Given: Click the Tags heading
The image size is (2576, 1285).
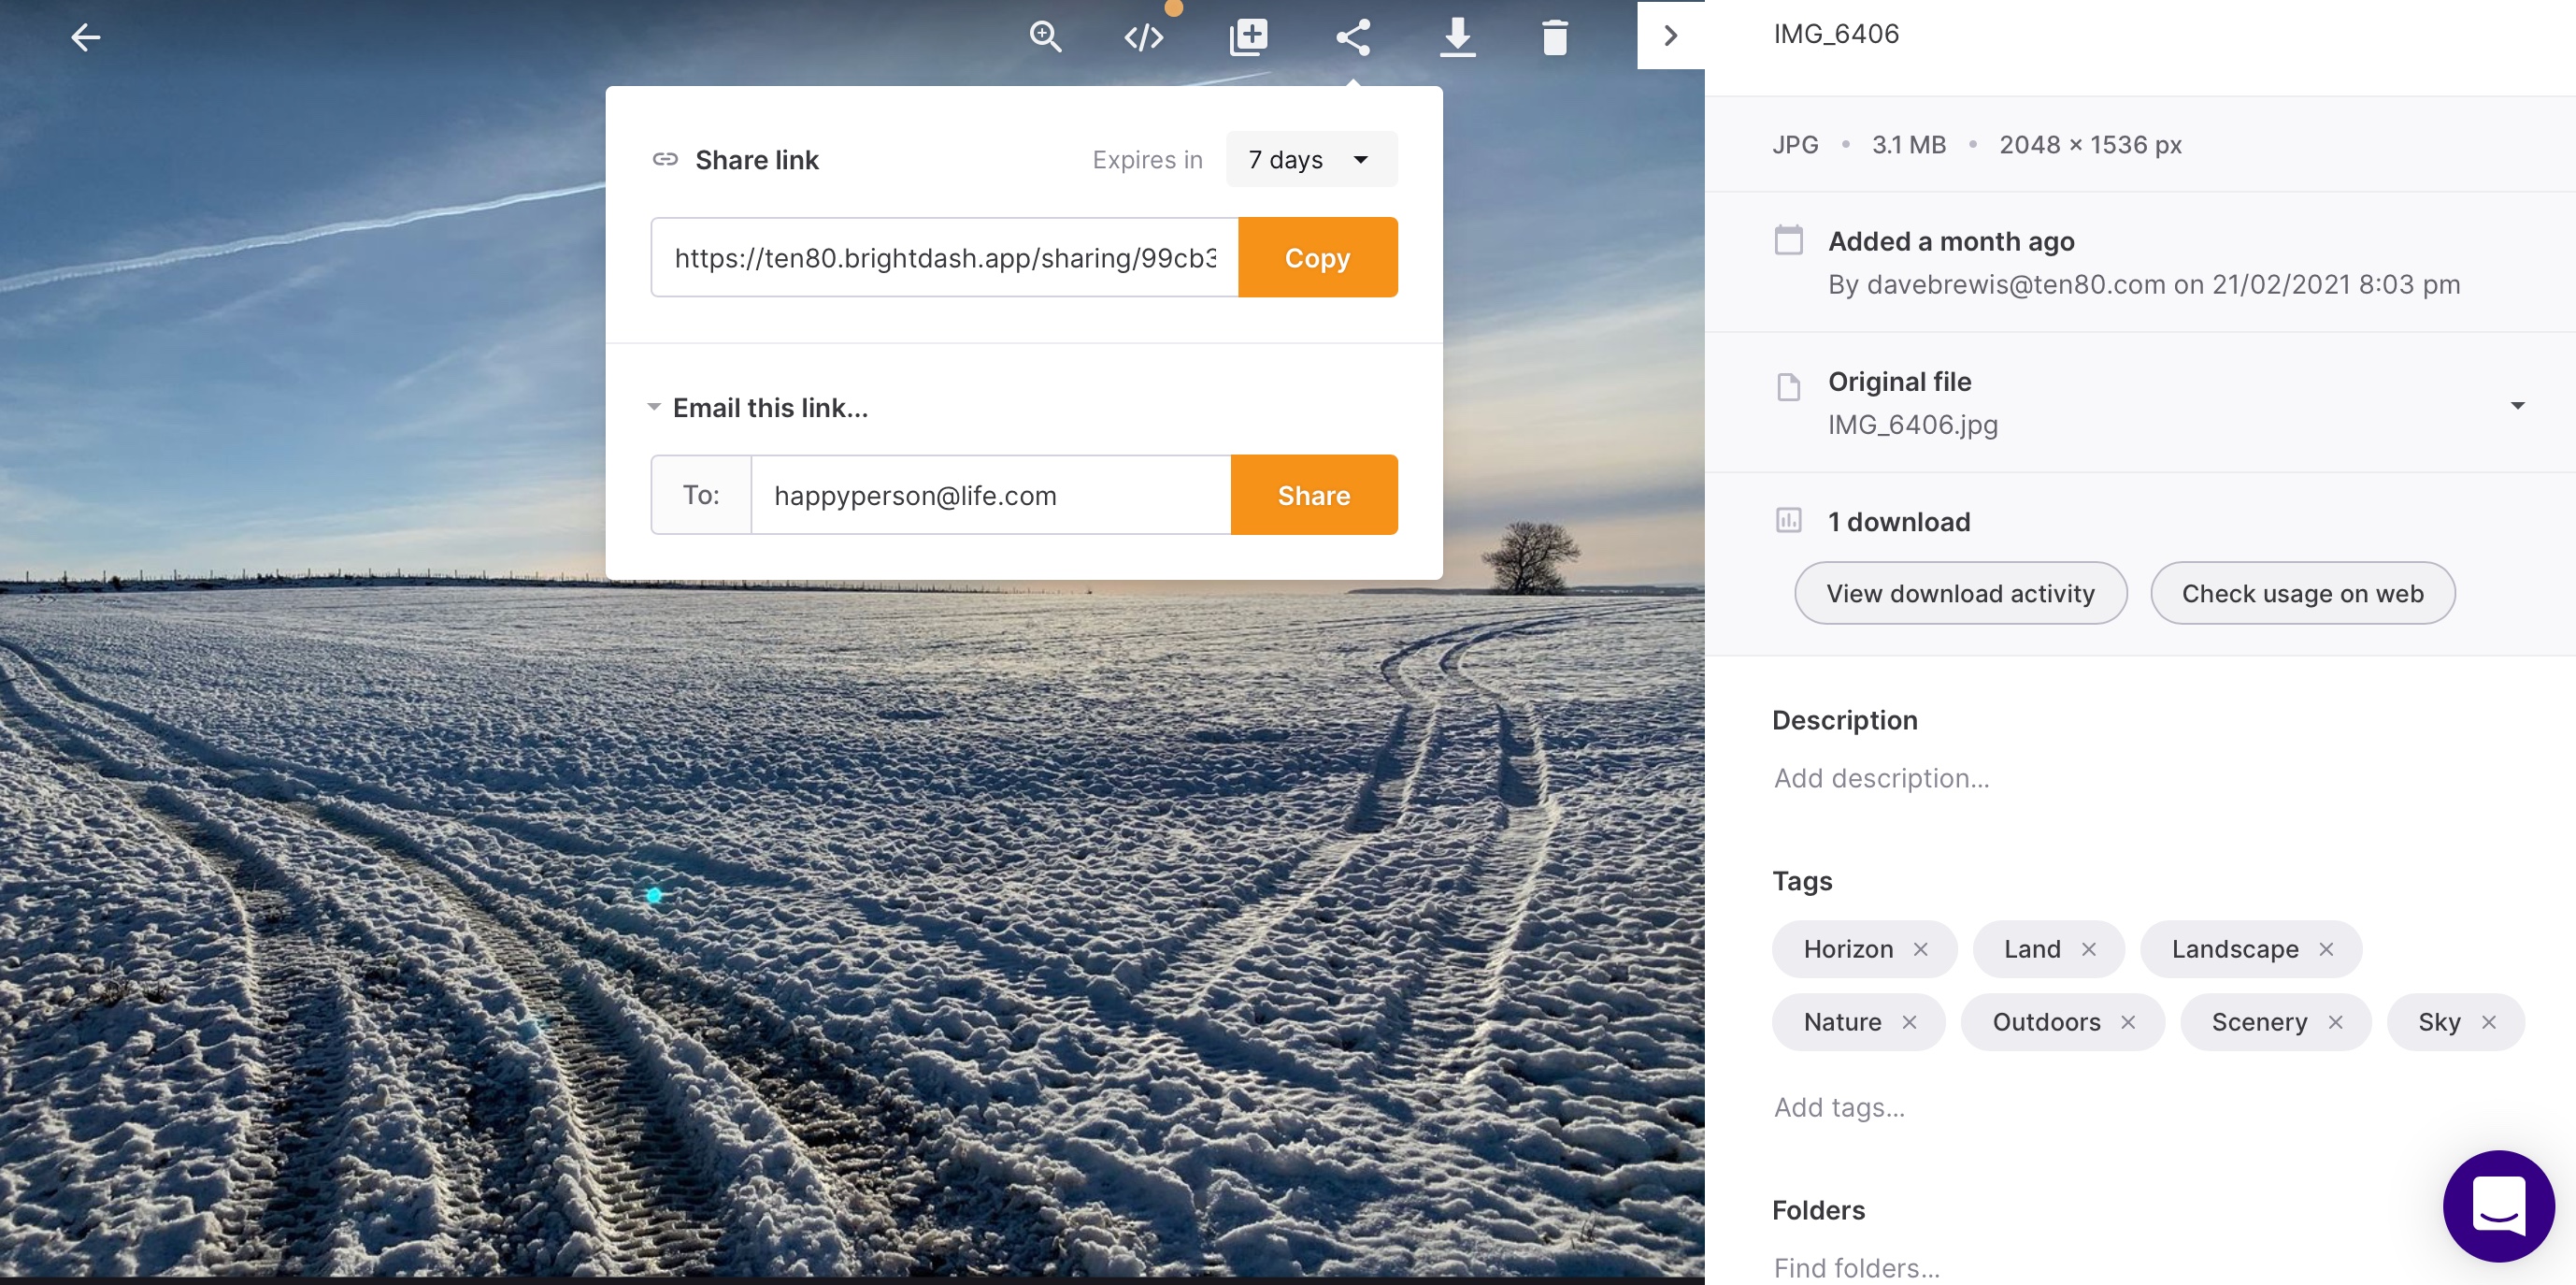Looking at the screenshot, I should 1802,881.
